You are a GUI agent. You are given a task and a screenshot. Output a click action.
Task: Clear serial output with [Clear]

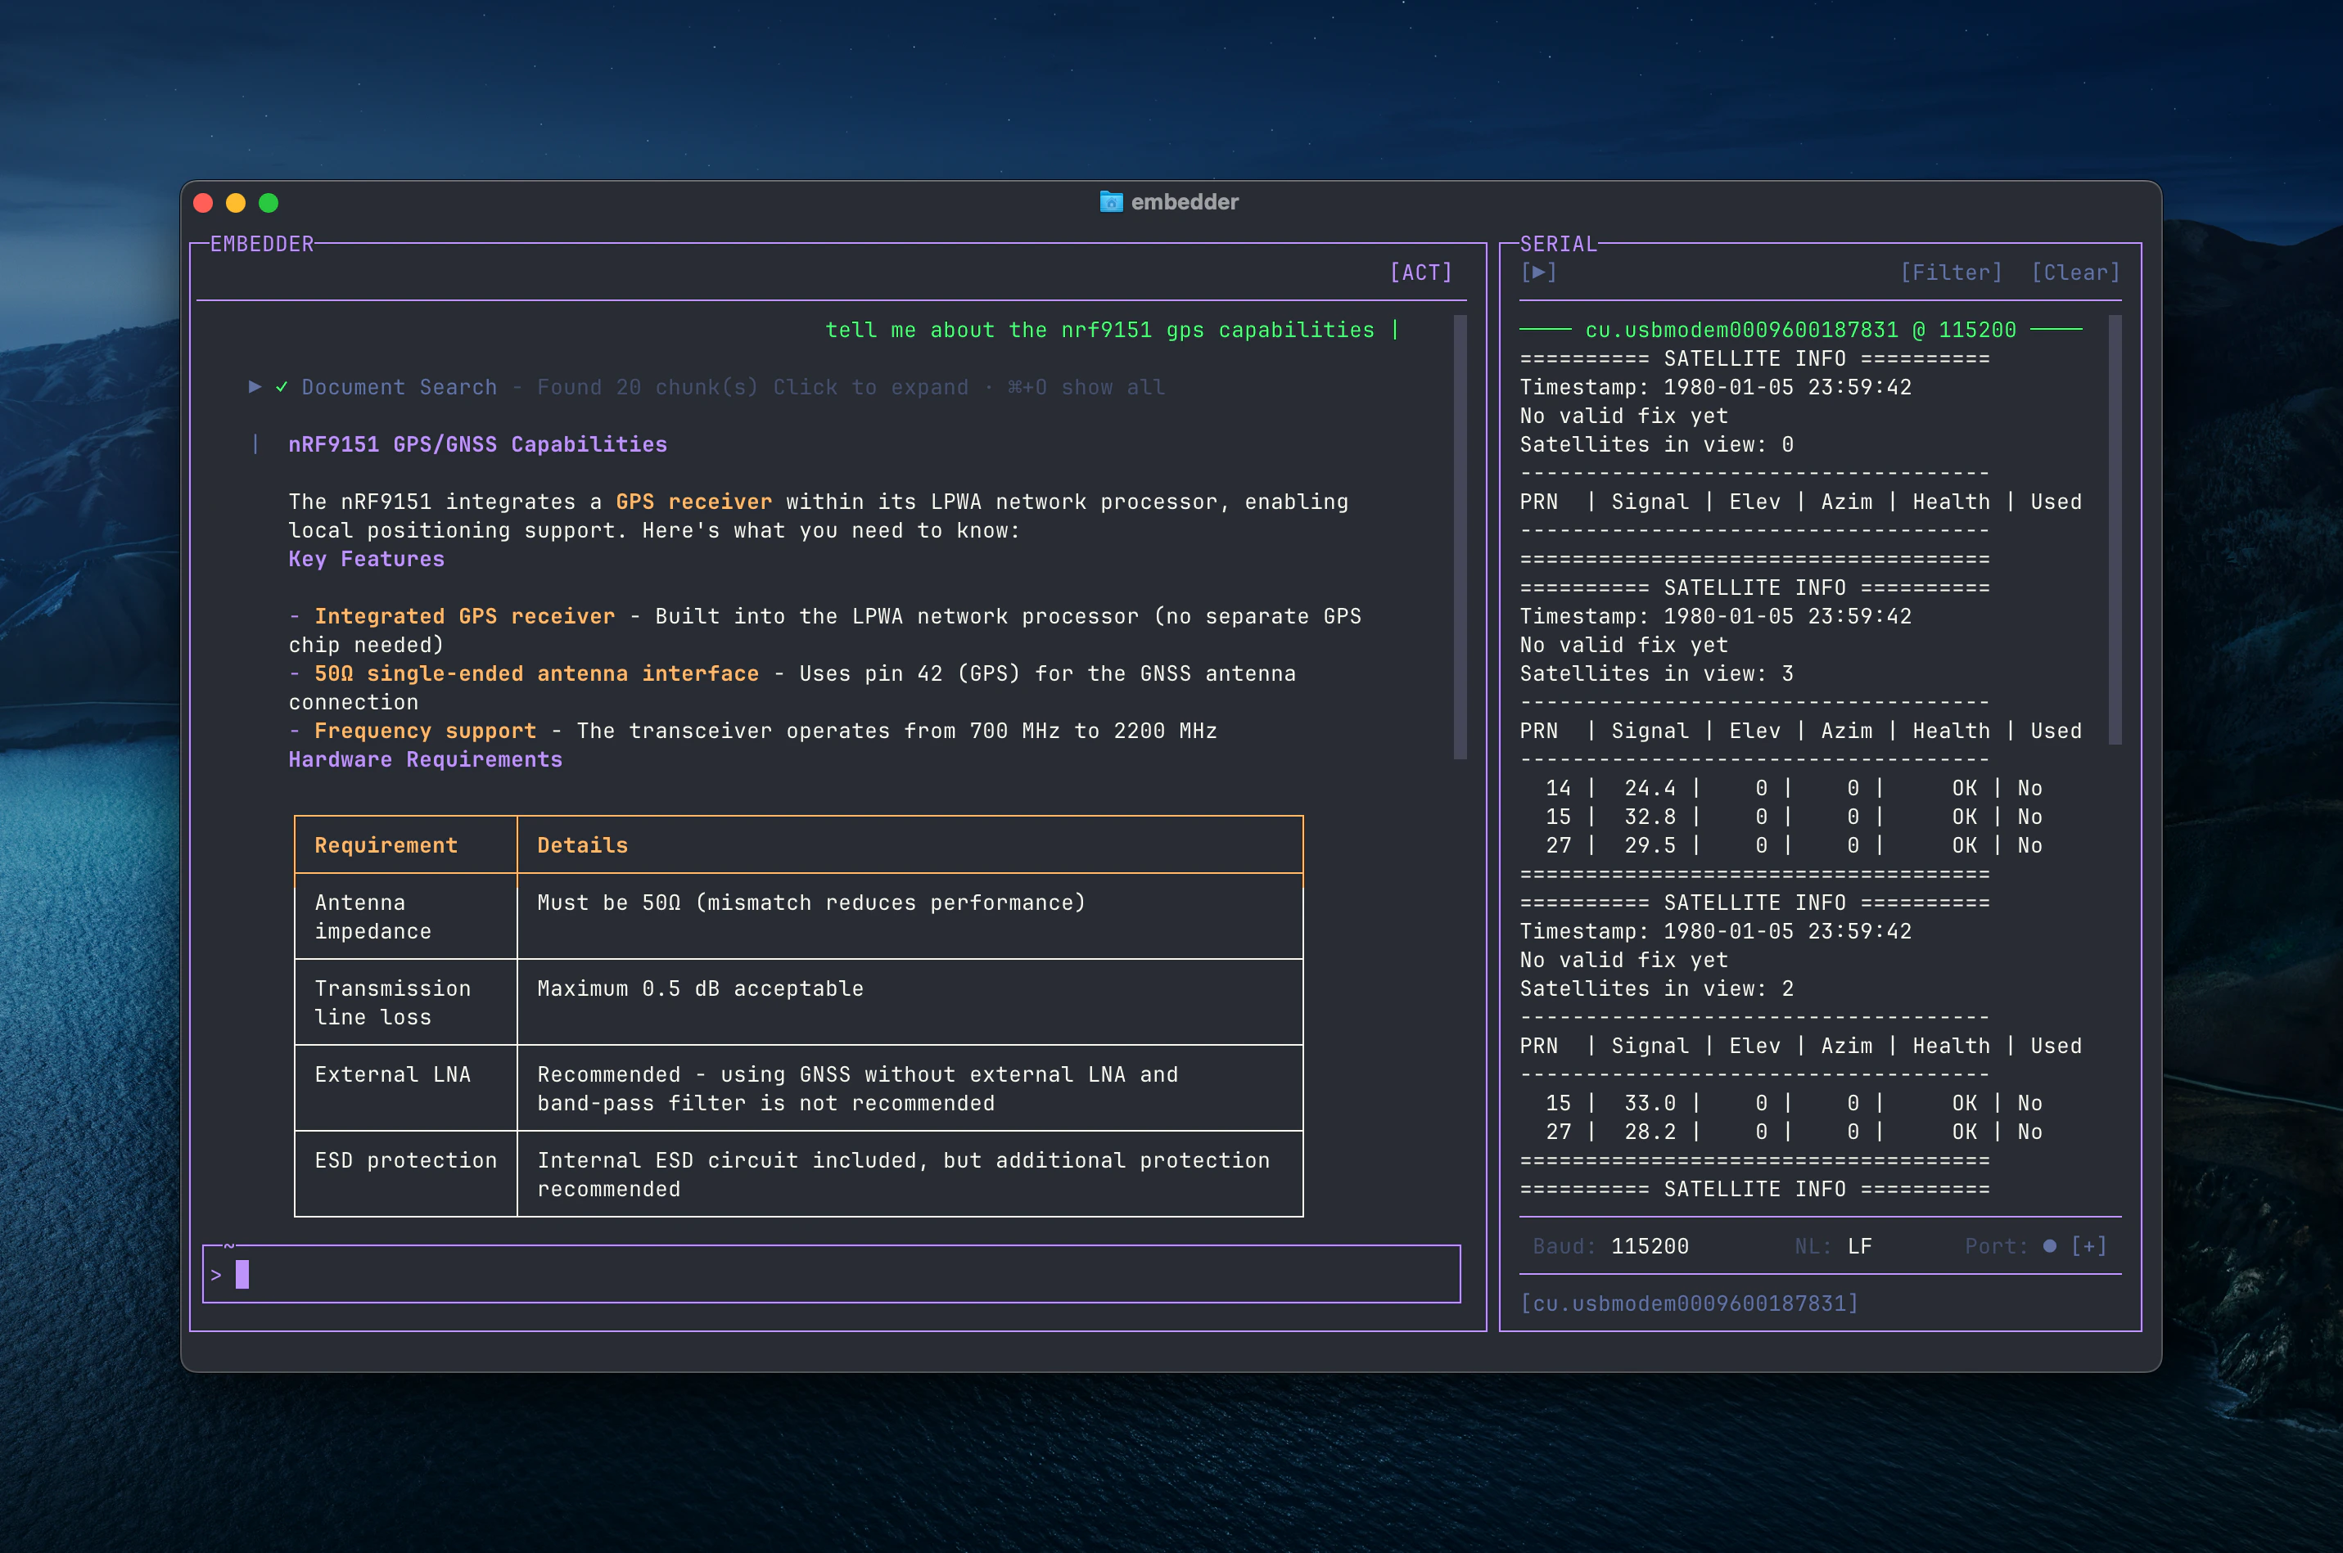click(2075, 272)
